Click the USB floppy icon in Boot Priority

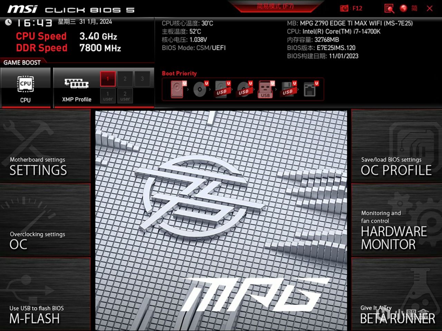coord(288,89)
